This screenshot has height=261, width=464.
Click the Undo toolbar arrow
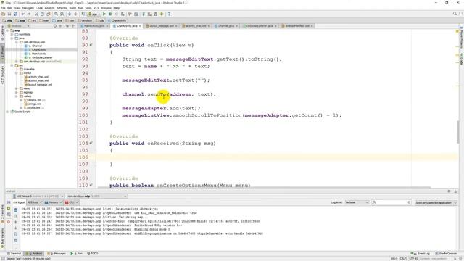(x=22, y=14)
